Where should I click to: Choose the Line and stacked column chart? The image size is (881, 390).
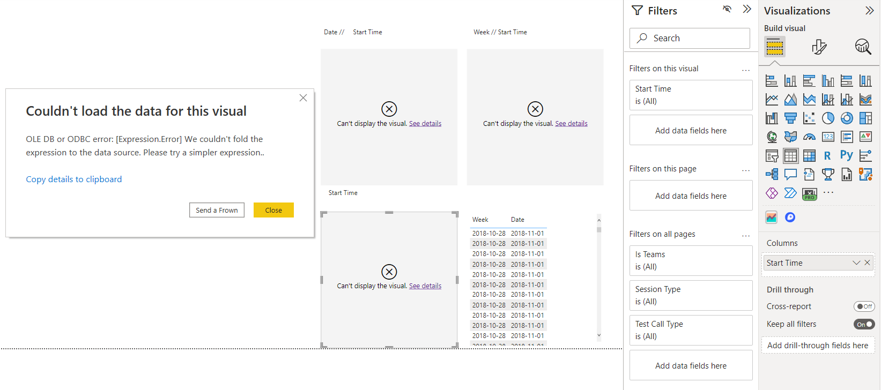pyautogui.click(x=828, y=100)
